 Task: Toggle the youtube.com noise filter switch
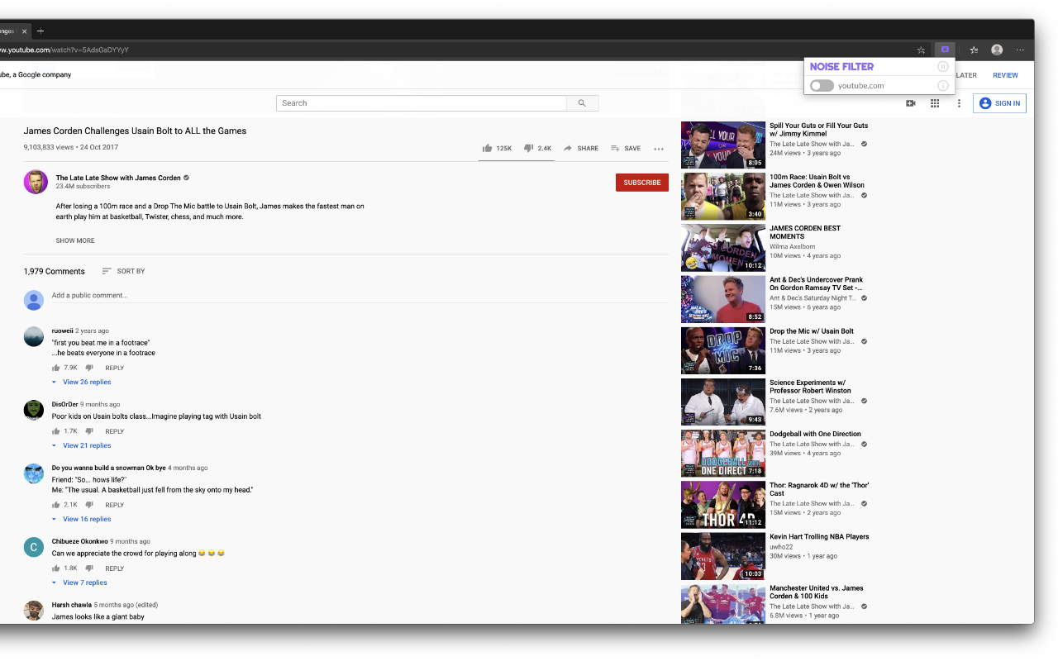(822, 86)
